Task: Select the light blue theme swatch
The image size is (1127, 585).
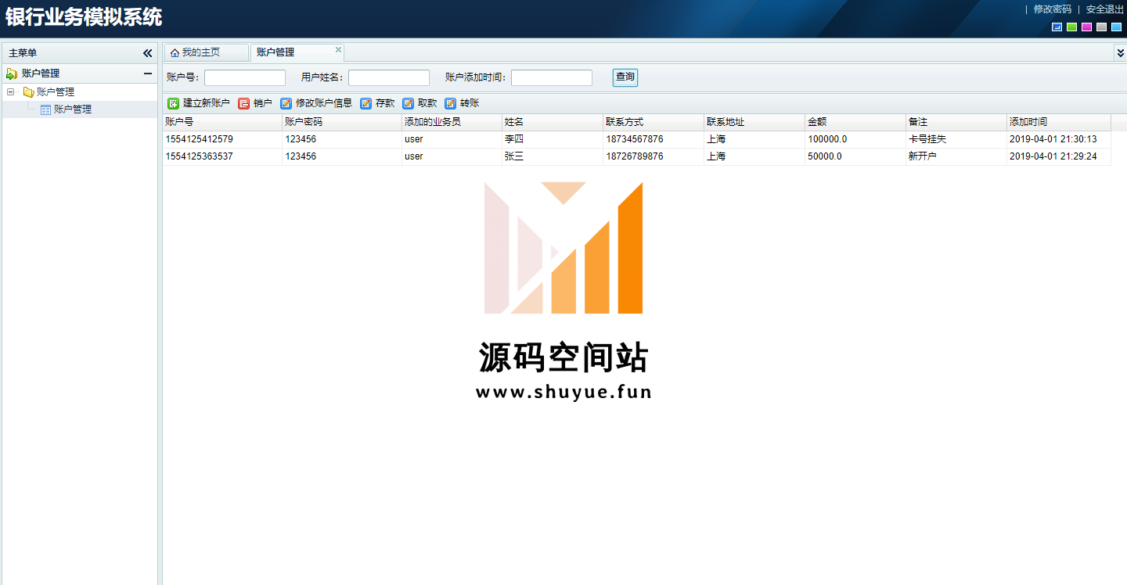Action: point(1117,27)
